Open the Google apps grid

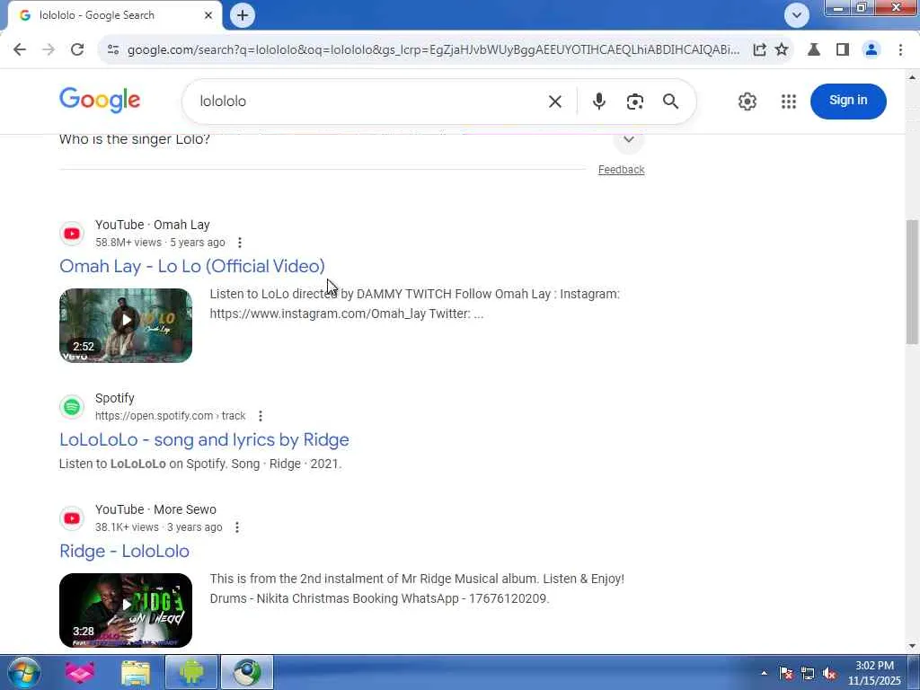(x=789, y=102)
